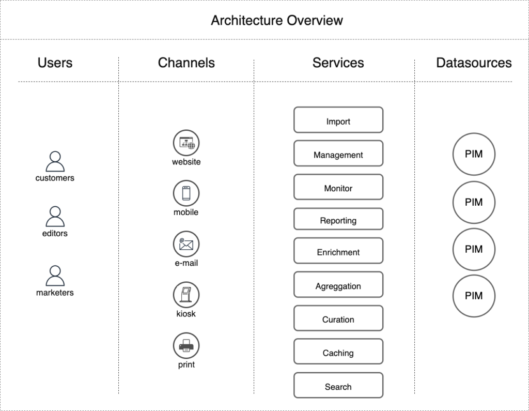The image size is (529, 411).
Task: Click the Curation service box
Action: (x=338, y=318)
